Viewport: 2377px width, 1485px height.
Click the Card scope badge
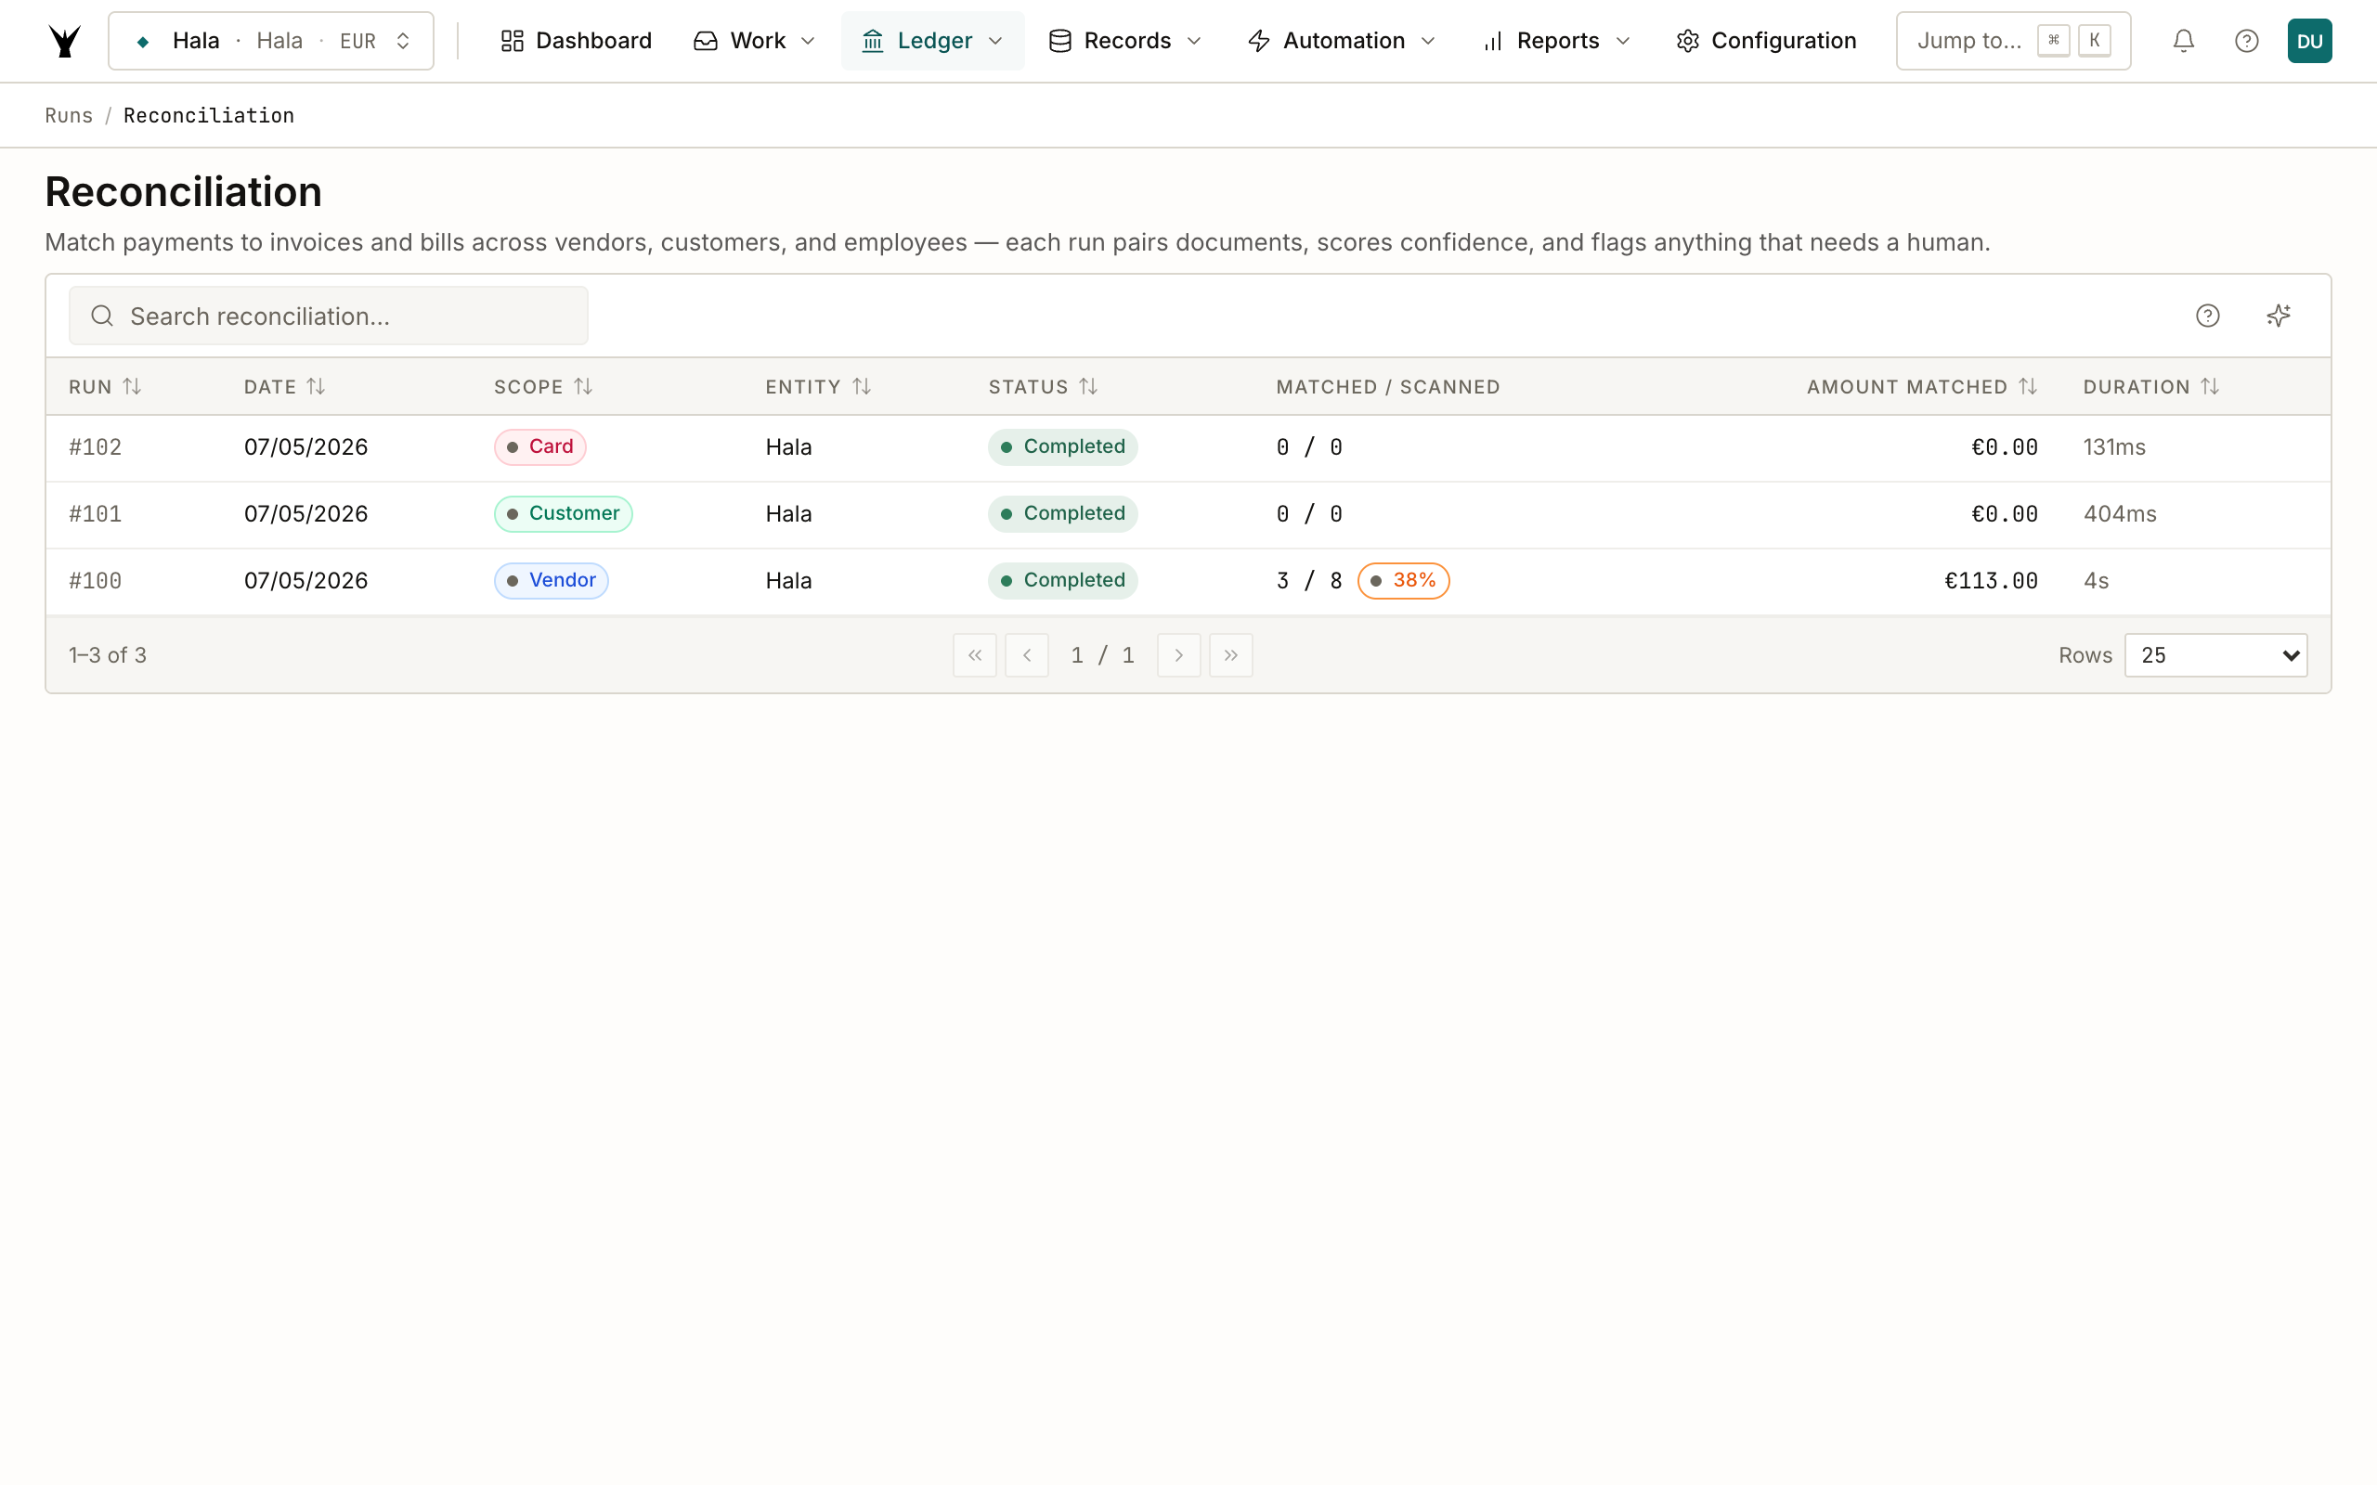point(540,446)
